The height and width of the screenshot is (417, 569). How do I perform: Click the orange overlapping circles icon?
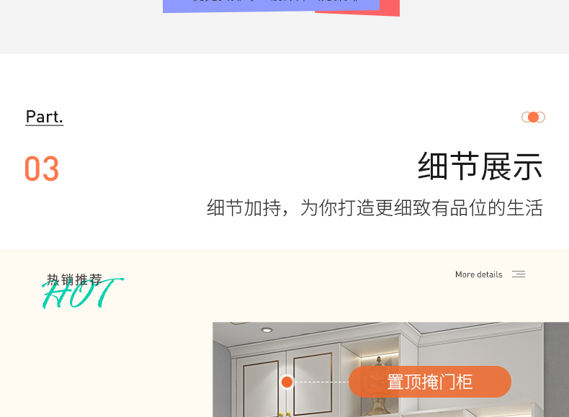point(533,117)
